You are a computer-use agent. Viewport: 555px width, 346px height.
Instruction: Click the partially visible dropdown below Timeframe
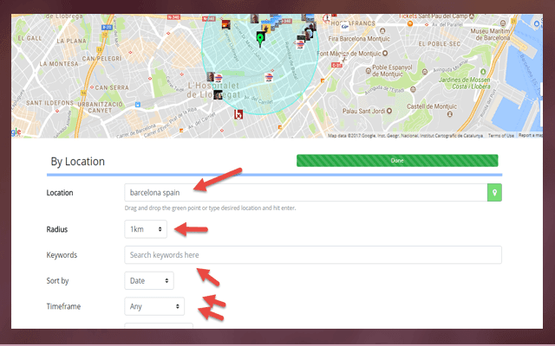pos(159,330)
